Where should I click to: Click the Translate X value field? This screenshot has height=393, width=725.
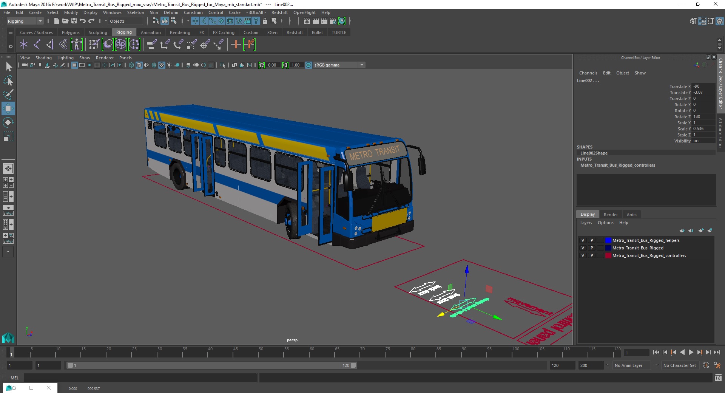pyautogui.click(x=703, y=86)
